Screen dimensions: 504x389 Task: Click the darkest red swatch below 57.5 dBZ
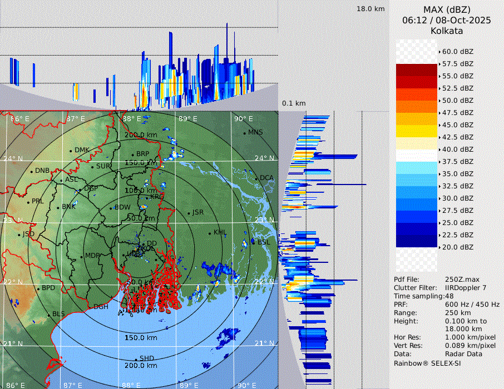(x=416, y=70)
